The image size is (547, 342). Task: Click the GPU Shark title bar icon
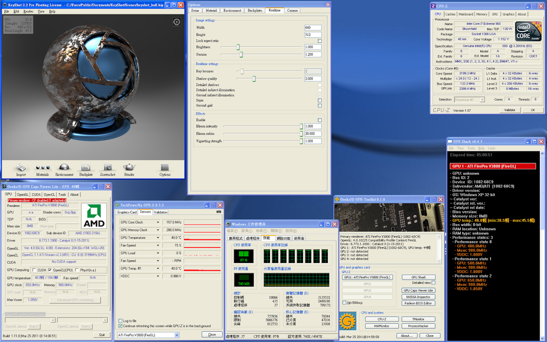(x=450, y=142)
